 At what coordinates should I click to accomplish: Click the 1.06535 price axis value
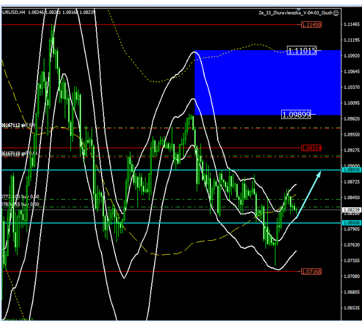tap(351, 308)
